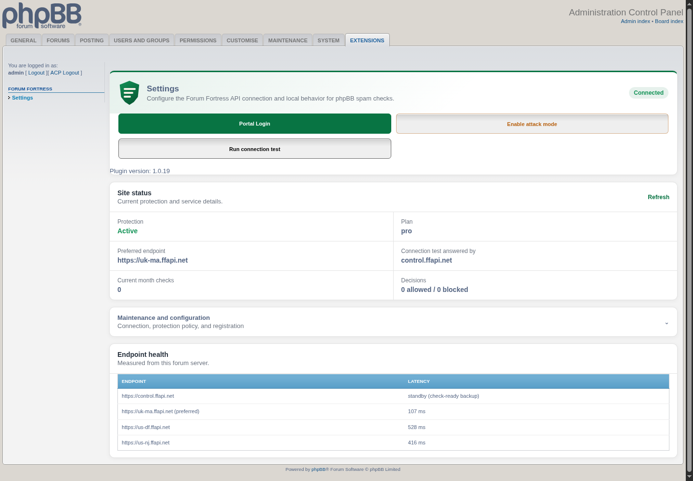
Task: Click the 416 ms latency value
Action: coord(417,443)
